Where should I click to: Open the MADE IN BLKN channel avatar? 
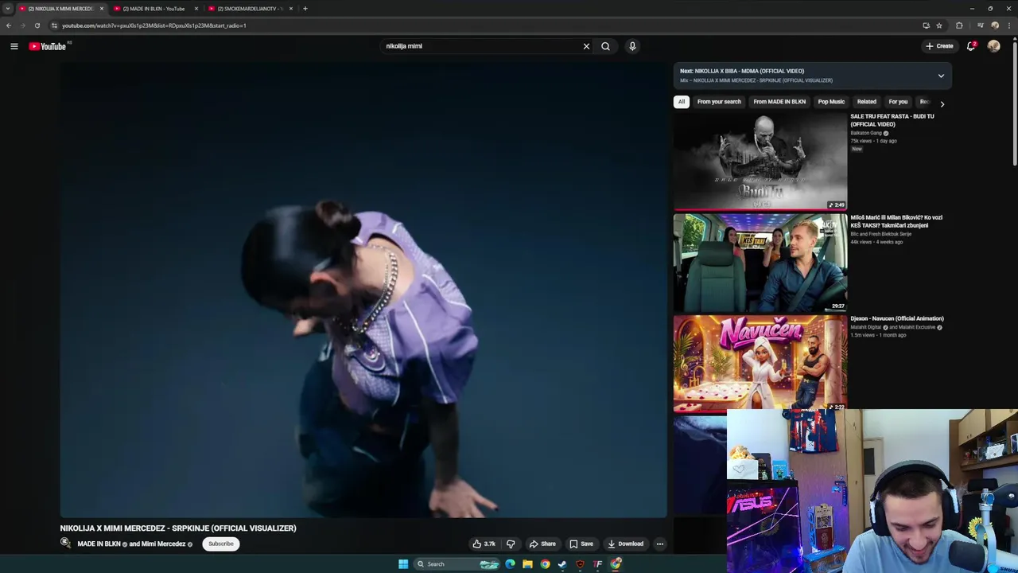point(65,544)
